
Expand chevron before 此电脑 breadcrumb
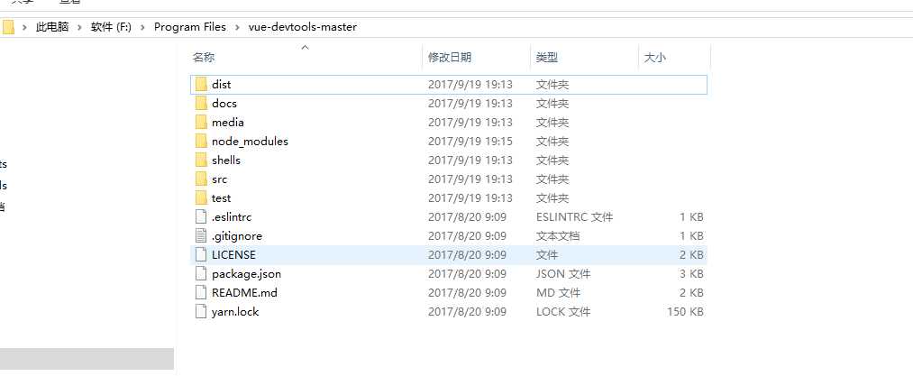tap(25, 27)
